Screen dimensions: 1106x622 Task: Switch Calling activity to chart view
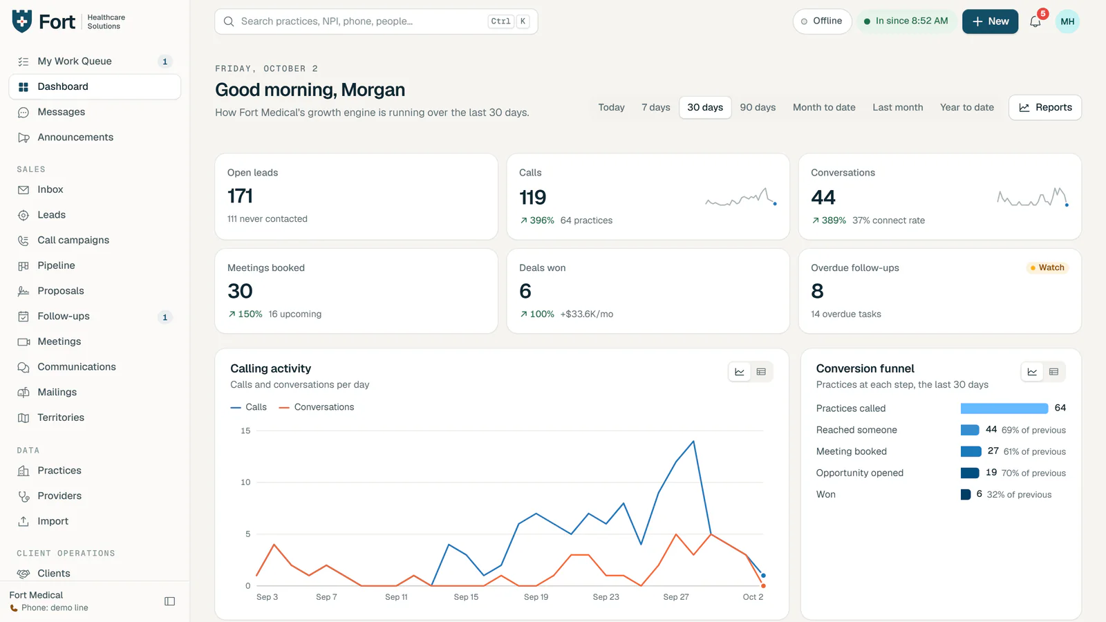(x=740, y=372)
